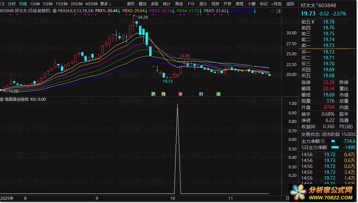Toggle 复权 price adjustment
This screenshot has height=203, width=358.
pos(131,4)
